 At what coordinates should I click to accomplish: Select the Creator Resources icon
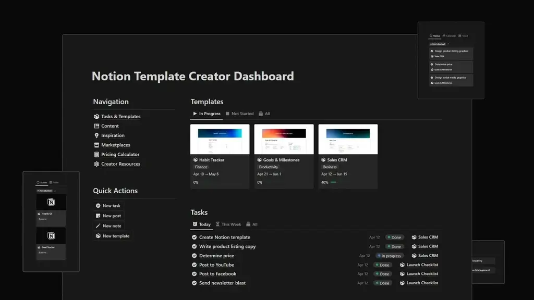[95, 164]
